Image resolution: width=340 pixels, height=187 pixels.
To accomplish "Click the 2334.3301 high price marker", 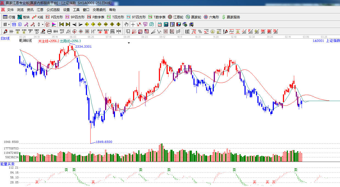I will pyautogui.click(x=83, y=47).
